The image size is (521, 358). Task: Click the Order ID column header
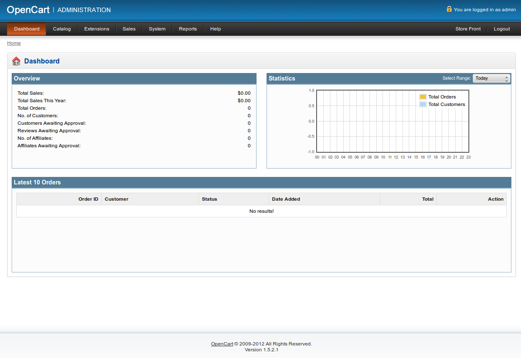(88, 199)
